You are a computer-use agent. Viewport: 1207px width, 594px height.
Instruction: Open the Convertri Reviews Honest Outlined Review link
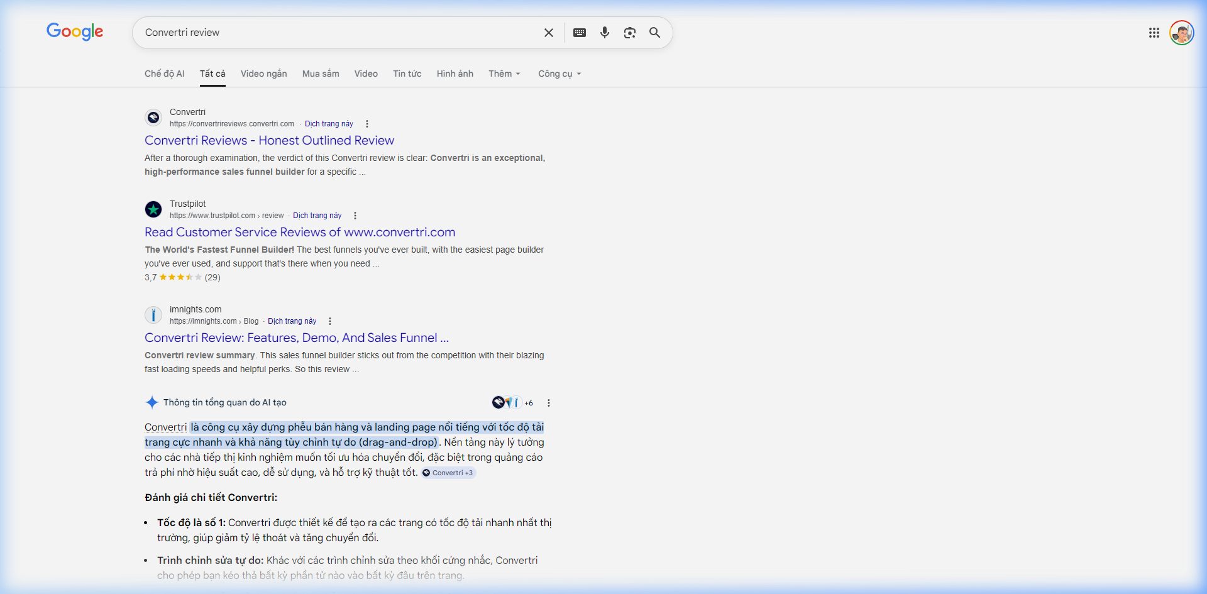[x=269, y=140]
